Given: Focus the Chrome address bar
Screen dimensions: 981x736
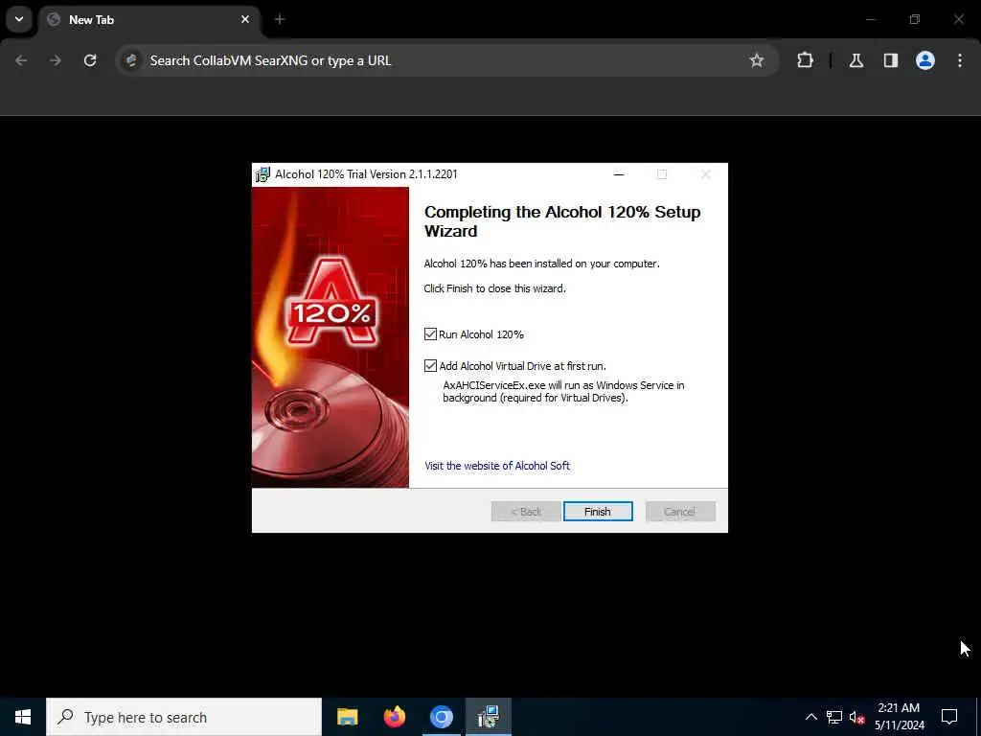Looking at the screenshot, I should 445,60.
